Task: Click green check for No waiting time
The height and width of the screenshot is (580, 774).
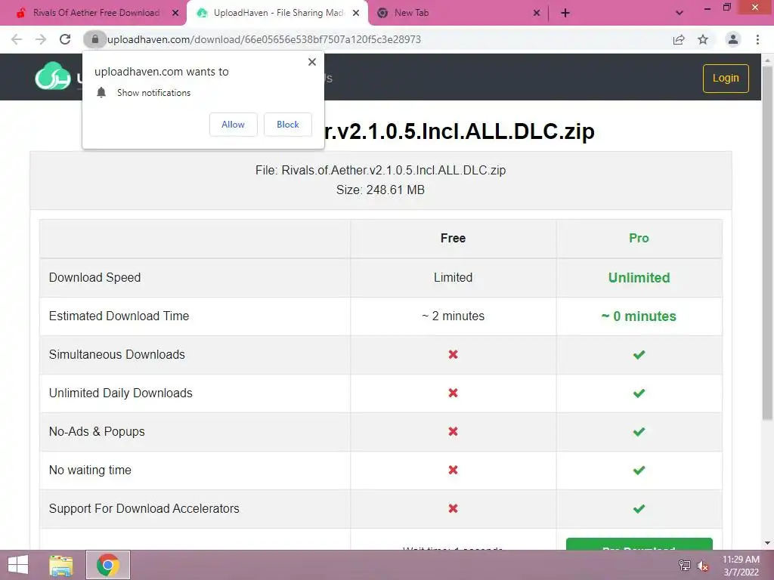Action: [x=639, y=470]
